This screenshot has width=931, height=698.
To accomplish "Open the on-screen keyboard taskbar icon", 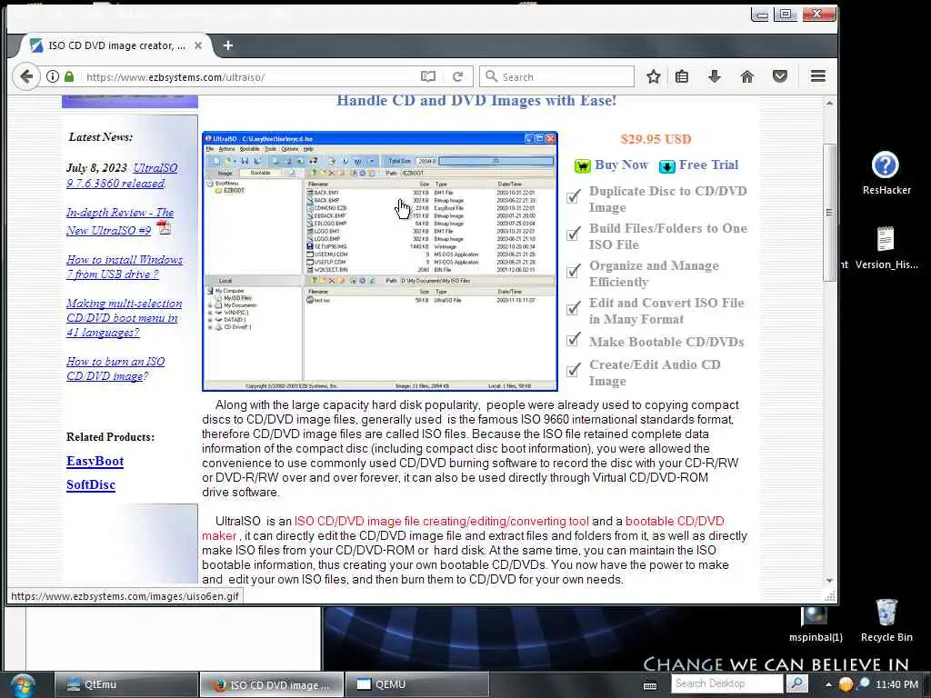I will click(x=650, y=685).
